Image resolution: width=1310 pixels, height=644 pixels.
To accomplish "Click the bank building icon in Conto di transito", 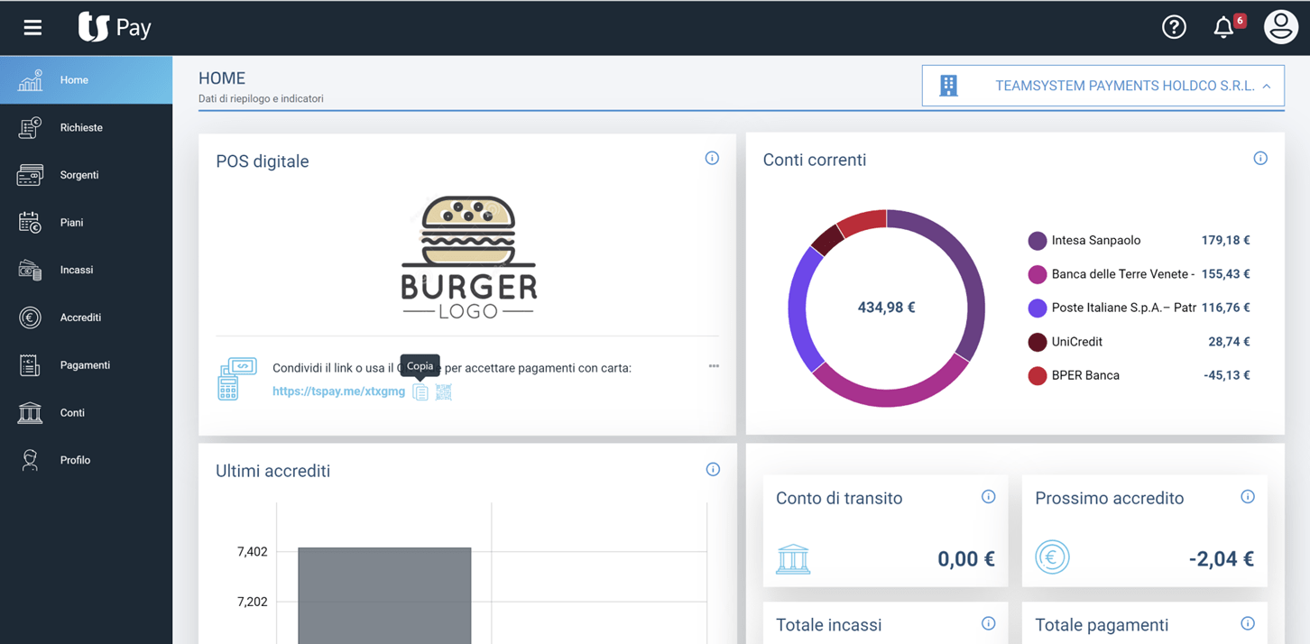I will click(793, 558).
